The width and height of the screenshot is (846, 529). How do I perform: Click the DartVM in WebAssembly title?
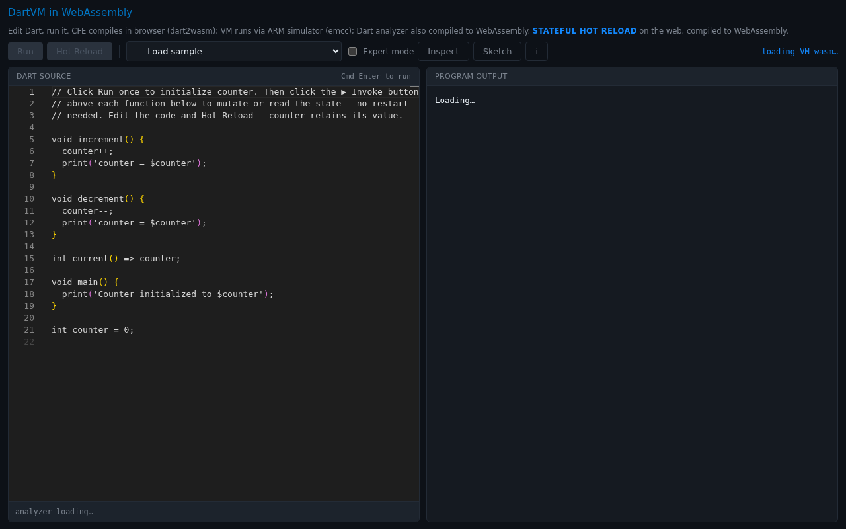70,13
